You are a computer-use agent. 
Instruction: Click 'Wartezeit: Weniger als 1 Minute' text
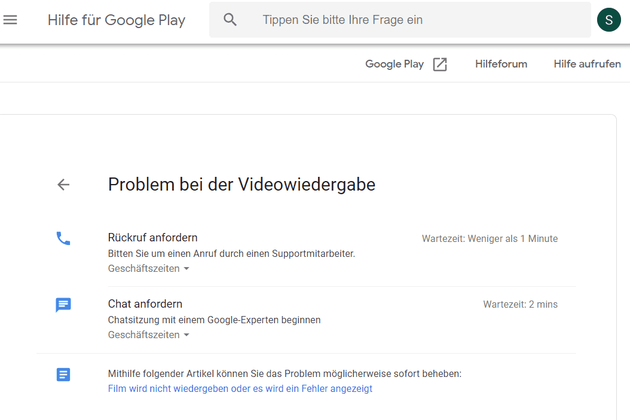(490, 239)
